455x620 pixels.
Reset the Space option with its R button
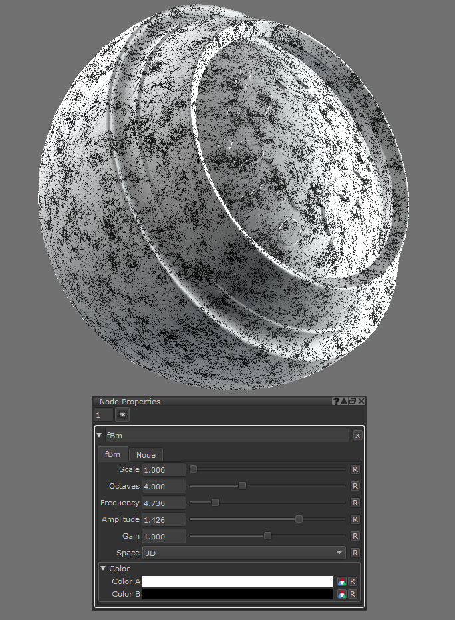[x=355, y=553]
